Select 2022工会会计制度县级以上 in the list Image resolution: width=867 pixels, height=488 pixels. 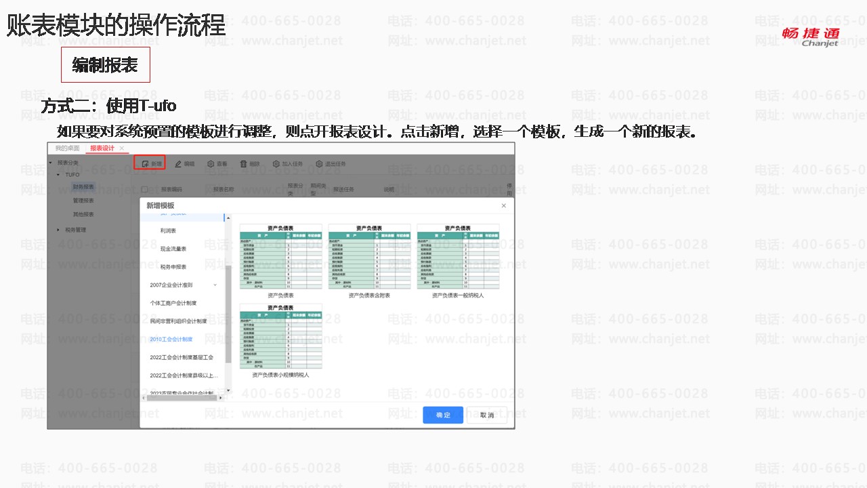[184, 375]
